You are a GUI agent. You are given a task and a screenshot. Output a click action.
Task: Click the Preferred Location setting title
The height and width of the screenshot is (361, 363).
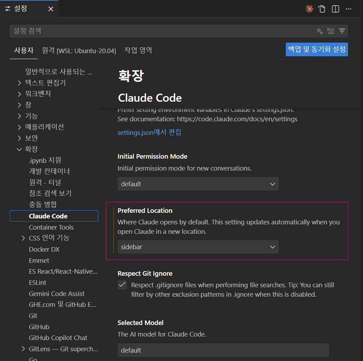[x=145, y=210]
